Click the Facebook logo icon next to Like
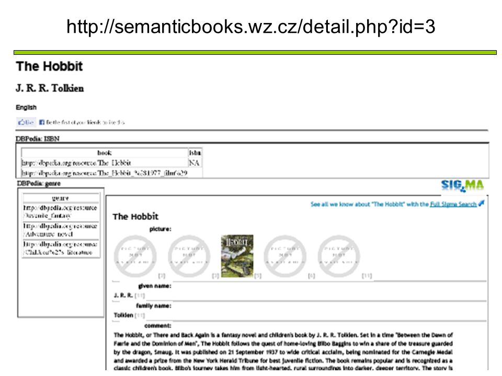The height and width of the screenshot is (376, 502). [x=42, y=122]
